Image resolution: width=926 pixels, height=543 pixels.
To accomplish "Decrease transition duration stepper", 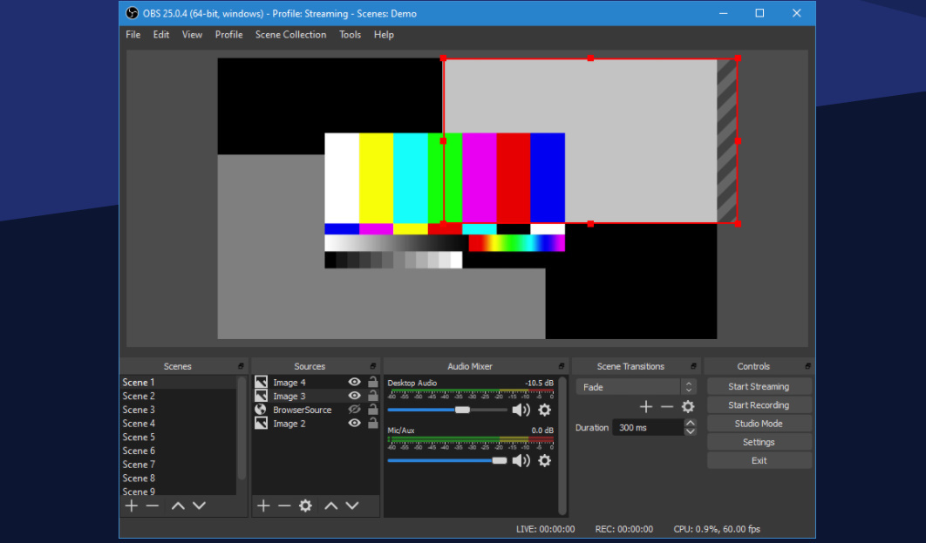I will (690, 431).
